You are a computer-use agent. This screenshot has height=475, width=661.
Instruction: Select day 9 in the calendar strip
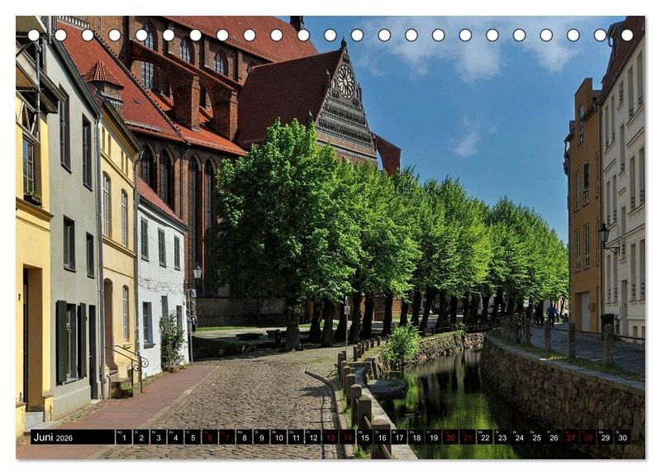[261, 437]
